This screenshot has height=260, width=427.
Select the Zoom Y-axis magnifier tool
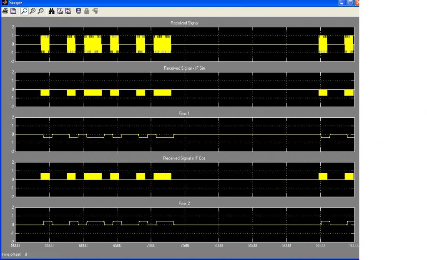pos(40,11)
